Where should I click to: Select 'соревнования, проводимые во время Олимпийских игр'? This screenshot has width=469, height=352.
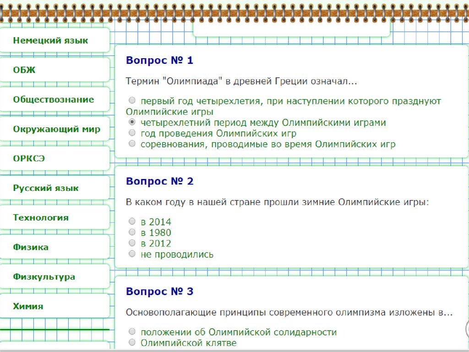click(132, 144)
